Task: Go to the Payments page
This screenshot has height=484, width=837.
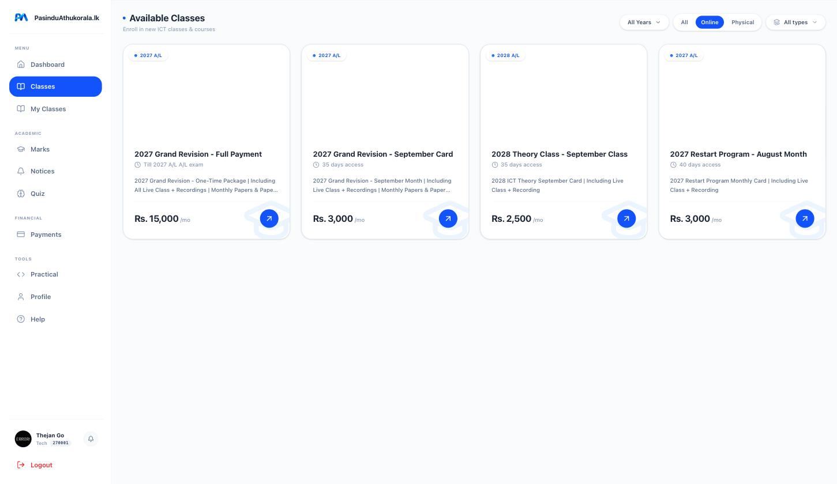Action: coord(55,235)
